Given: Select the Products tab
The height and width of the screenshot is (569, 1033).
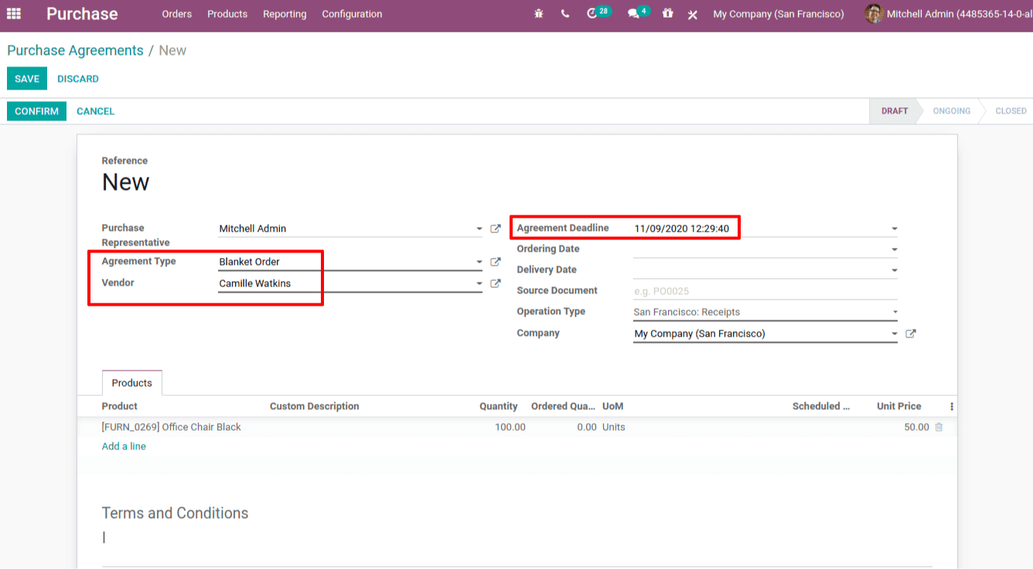Looking at the screenshot, I should coord(132,383).
